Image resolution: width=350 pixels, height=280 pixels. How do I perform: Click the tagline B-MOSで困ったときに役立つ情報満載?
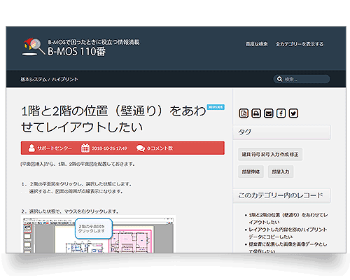pos(94,42)
